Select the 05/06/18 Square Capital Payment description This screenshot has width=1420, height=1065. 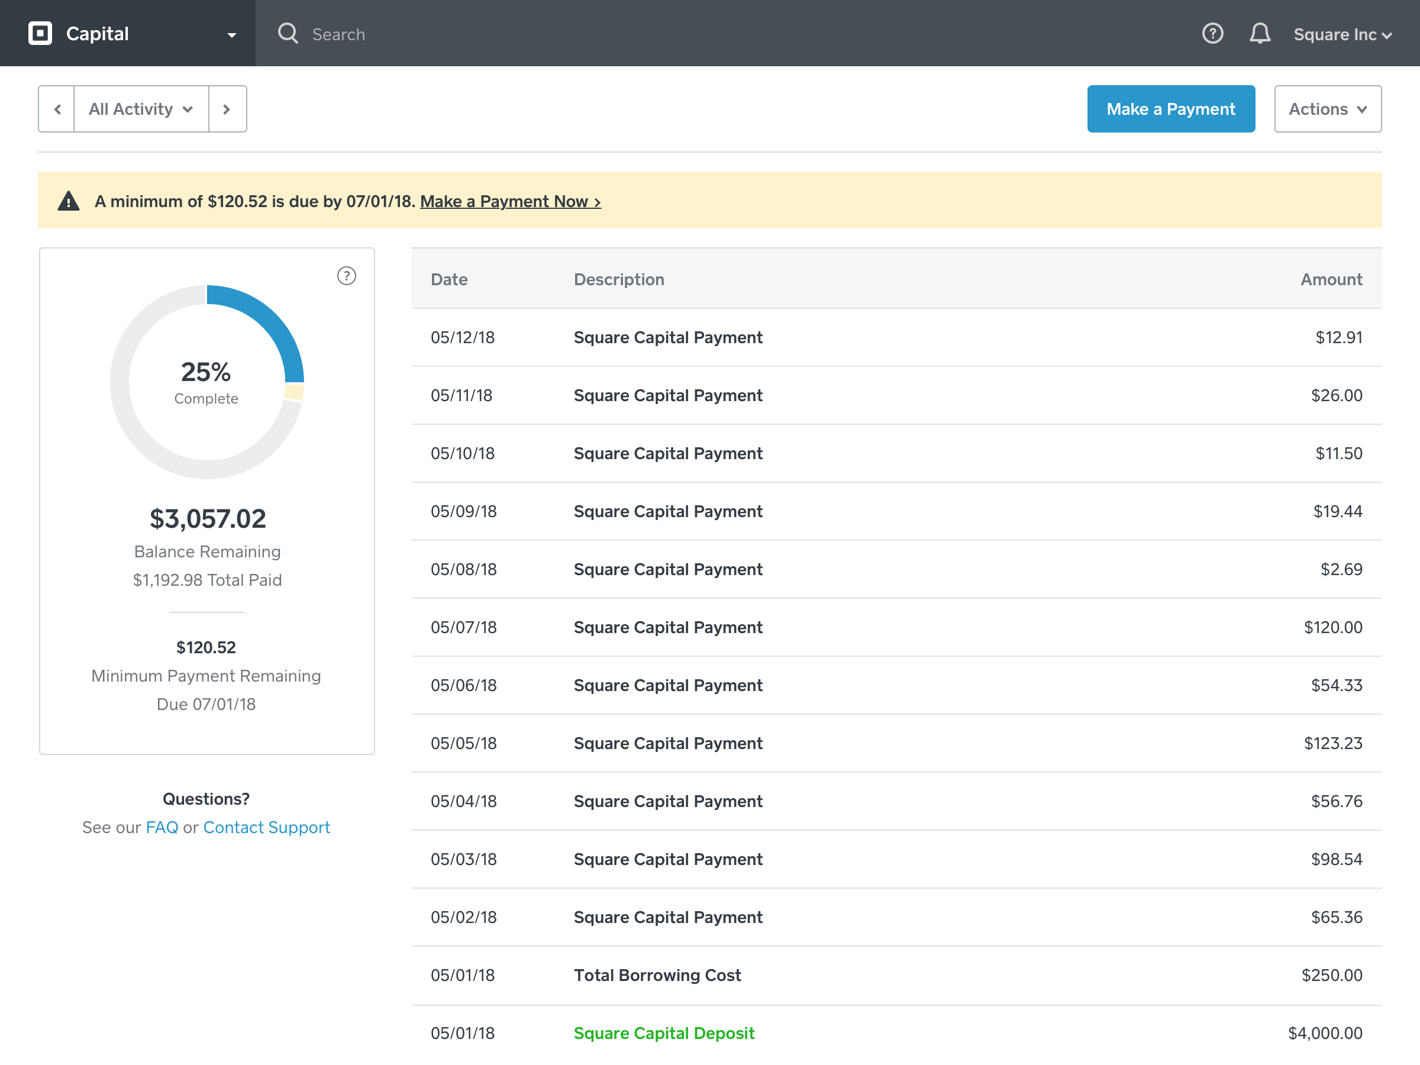point(667,686)
